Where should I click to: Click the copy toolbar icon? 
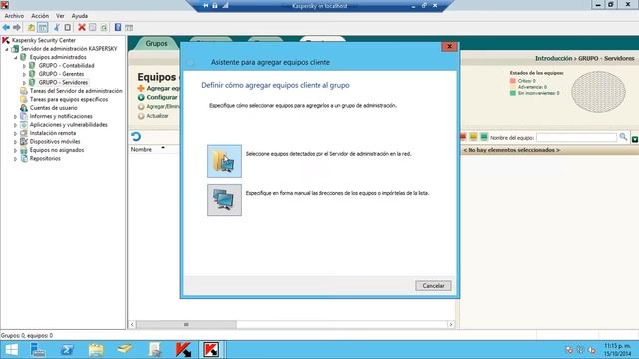68,27
